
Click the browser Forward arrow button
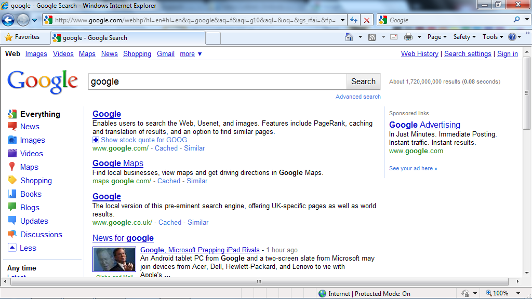click(23, 20)
